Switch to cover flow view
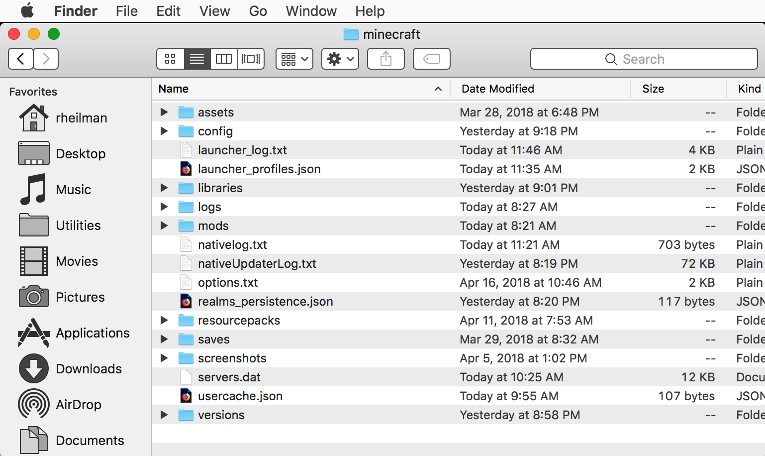The width and height of the screenshot is (765, 456). tap(251, 59)
